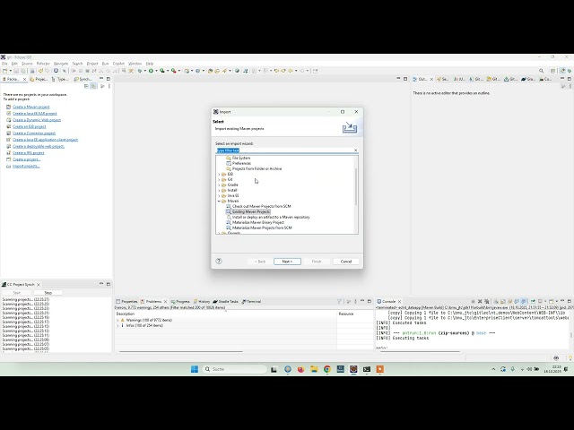
Task: Expand the Git folder in wizard tree
Action: (219, 179)
